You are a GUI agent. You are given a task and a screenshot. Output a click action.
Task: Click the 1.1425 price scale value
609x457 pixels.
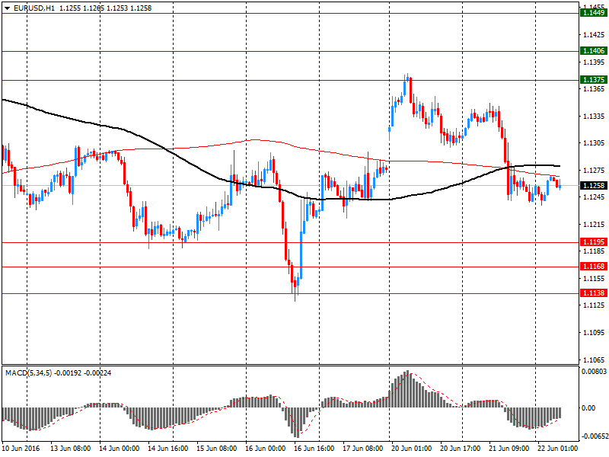point(594,35)
